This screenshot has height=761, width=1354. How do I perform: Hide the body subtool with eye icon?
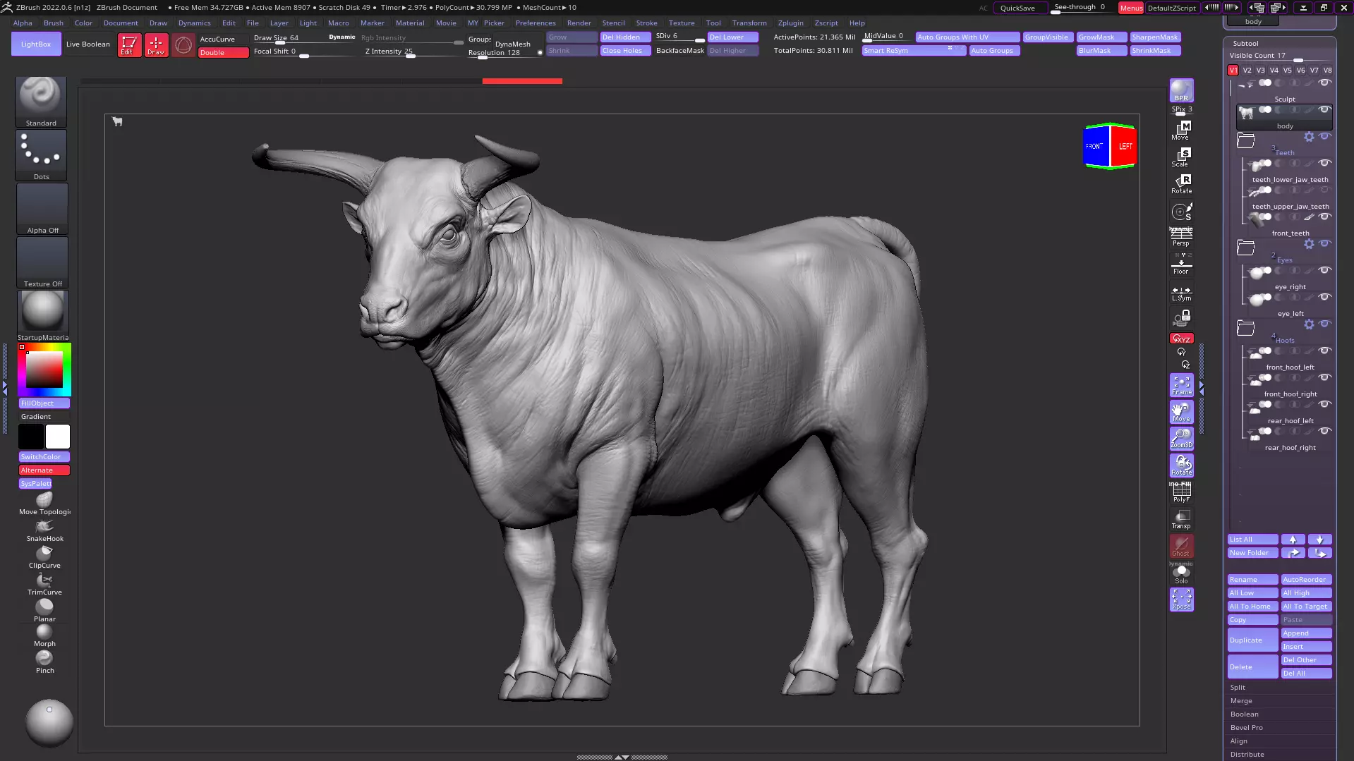pyautogui.click(x=1325, y=110)
